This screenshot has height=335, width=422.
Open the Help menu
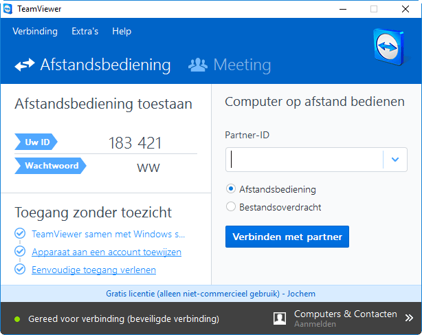[x=122, y=31]
